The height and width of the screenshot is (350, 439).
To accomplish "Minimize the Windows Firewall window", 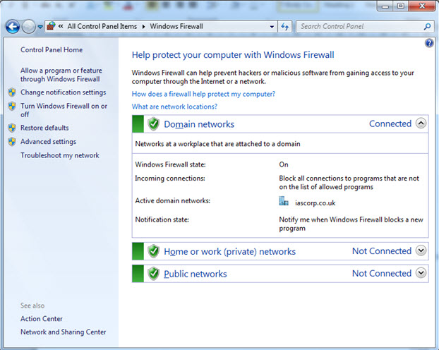I will 385,6.
